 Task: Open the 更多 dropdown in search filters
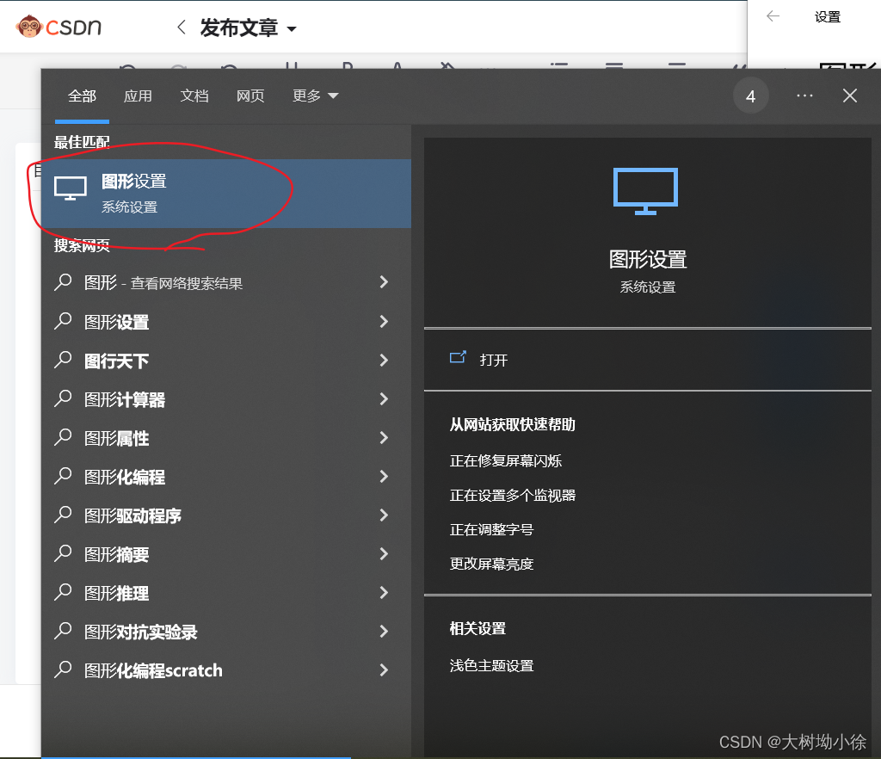pos(315,96)
